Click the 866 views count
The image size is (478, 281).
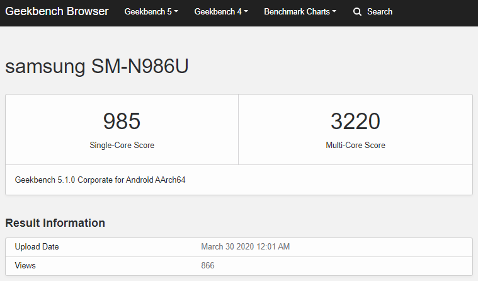click(x=208, y=266)
